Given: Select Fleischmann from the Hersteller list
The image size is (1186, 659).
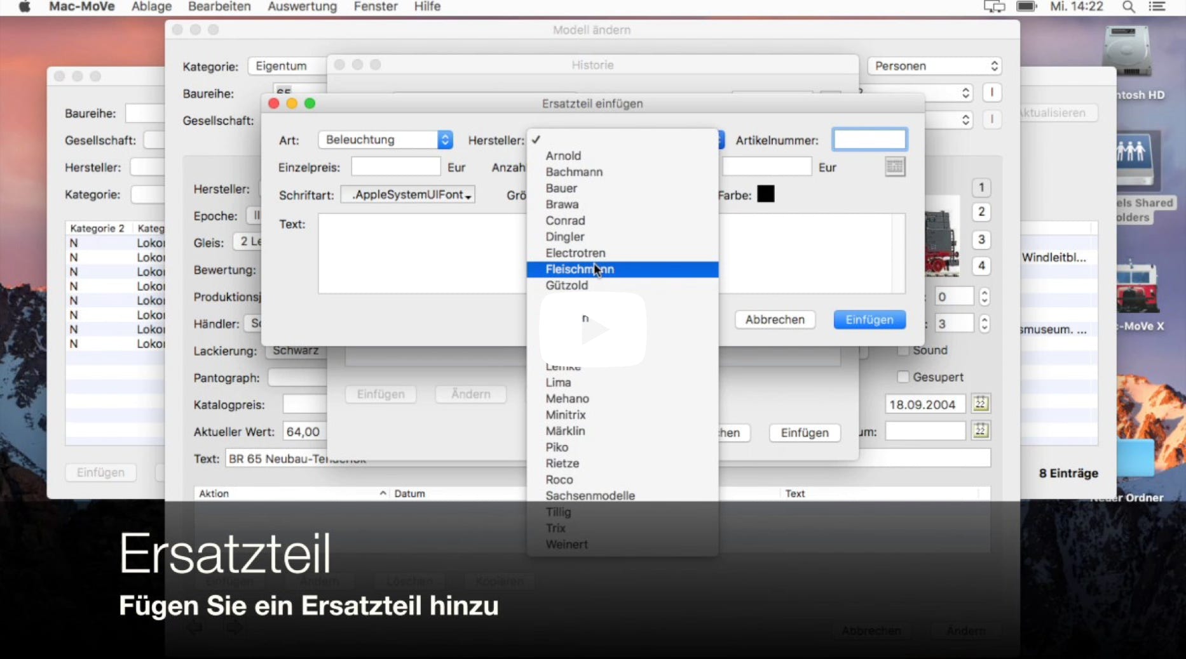Looking at the screenshot, I should pyautogui.click(x=622, y=269).
